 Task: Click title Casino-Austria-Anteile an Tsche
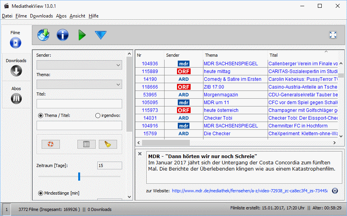pos(303,87)
